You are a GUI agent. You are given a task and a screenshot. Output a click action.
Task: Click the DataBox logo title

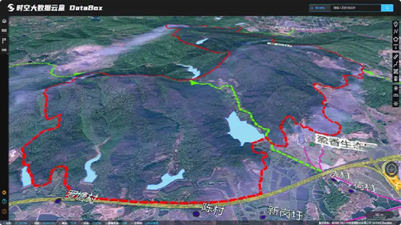pyautogui.click(x=55, y=8)
